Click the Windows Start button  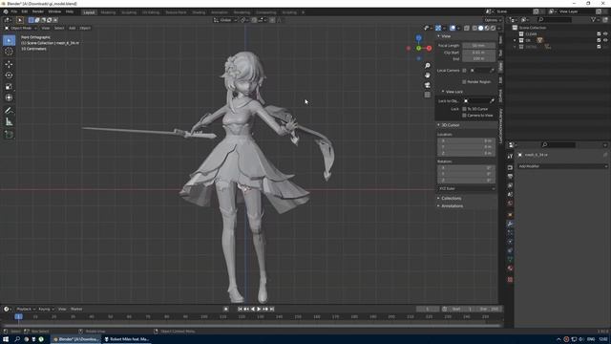6,339
